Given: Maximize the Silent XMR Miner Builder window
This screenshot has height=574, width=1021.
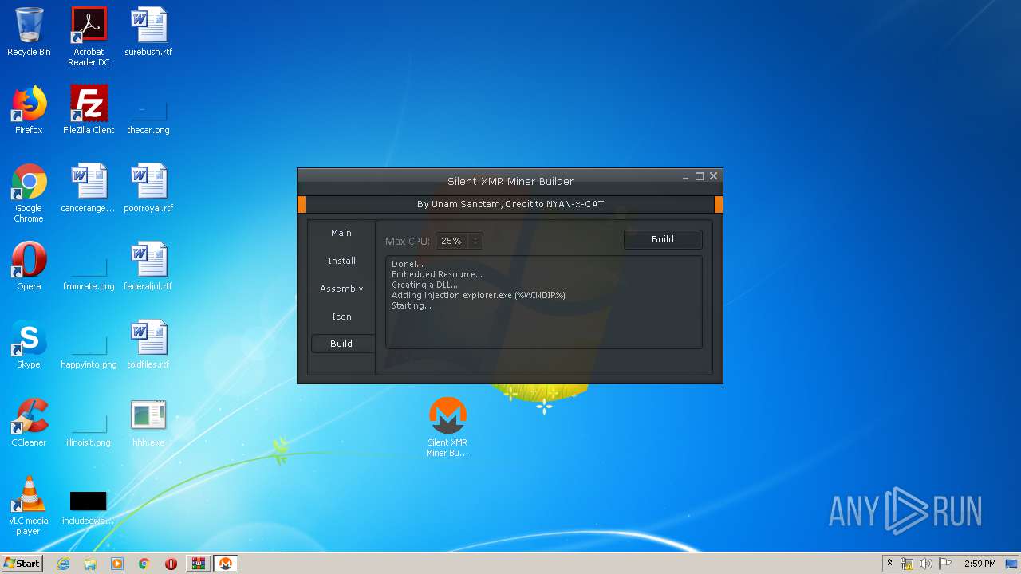Looking at the screenshot, I should pos(700,176).
